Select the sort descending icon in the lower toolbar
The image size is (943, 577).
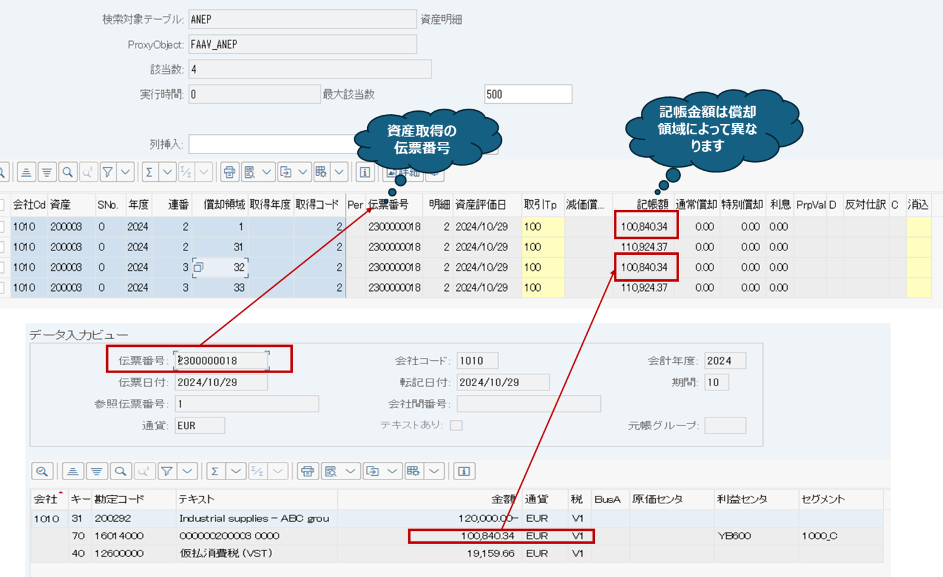(x=96, y=471)
